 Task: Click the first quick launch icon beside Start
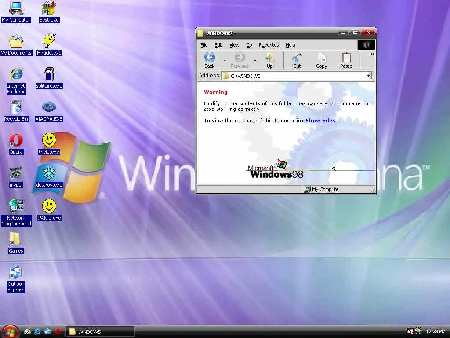(27, 331)
